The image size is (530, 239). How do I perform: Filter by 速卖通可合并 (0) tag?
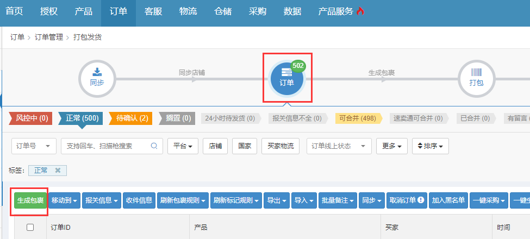click(419, 118)
